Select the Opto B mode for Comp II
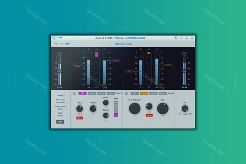This screenshot has width=246, height=164. [153, 93]
